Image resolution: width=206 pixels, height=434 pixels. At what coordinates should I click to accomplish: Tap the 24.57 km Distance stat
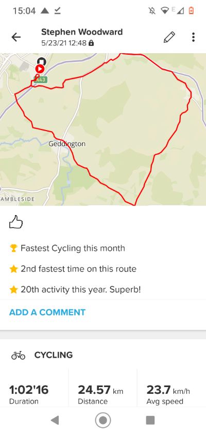pyautogui.click(x=100, y=394)
